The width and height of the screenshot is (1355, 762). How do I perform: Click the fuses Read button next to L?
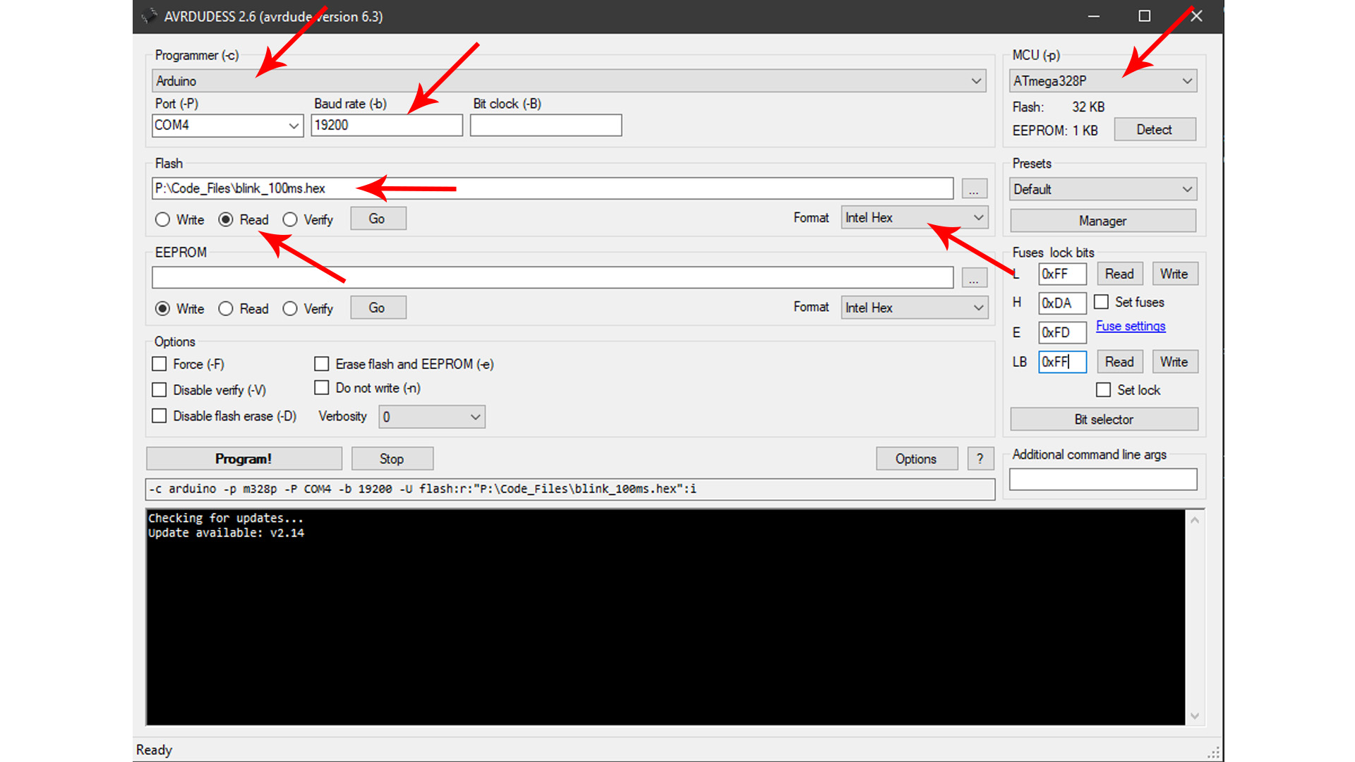pyautogui.click(x=1120, y=274)
